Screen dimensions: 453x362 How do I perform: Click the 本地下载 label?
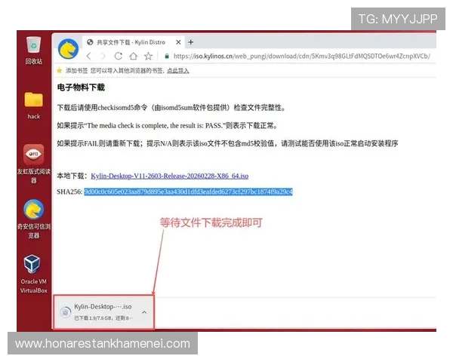pyautogui.click(x=72, y=176)
